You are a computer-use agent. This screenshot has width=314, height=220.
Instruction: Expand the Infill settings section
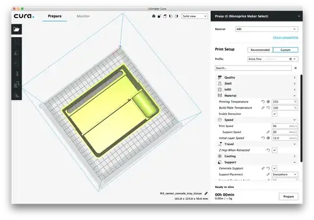[x=256, y=89]
